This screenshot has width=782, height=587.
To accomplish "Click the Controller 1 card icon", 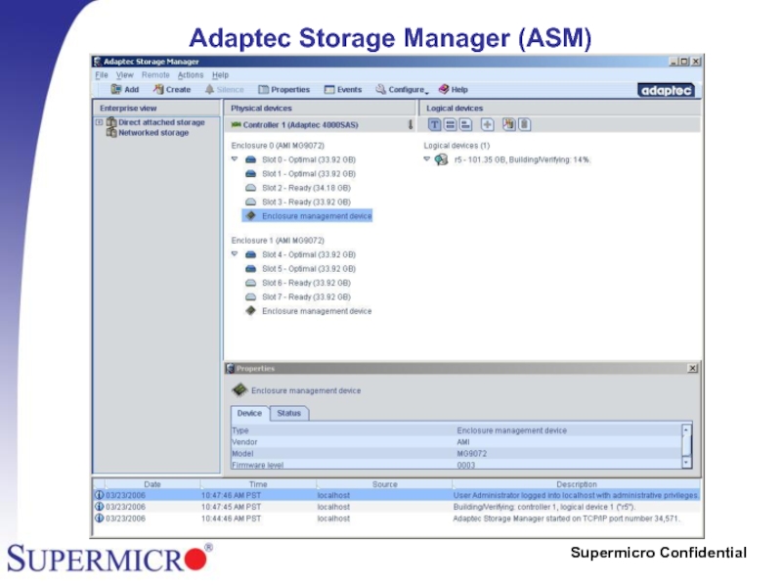I will pyautogui.click(x=236, y=125).
